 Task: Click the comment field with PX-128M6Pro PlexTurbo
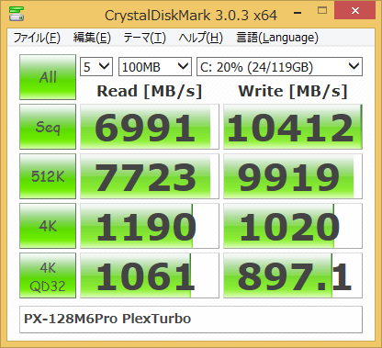tap(191, 320)
